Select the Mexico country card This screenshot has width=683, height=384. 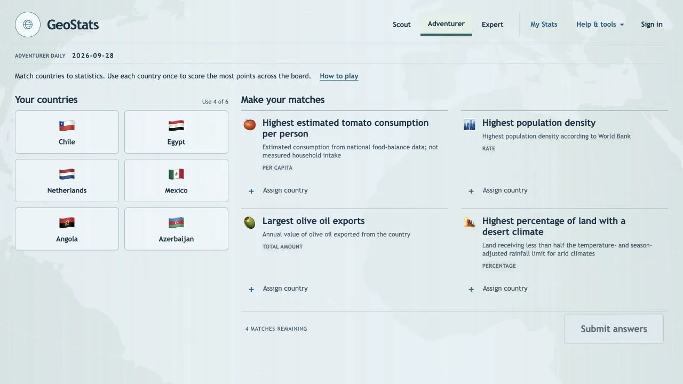click(176, 180)
